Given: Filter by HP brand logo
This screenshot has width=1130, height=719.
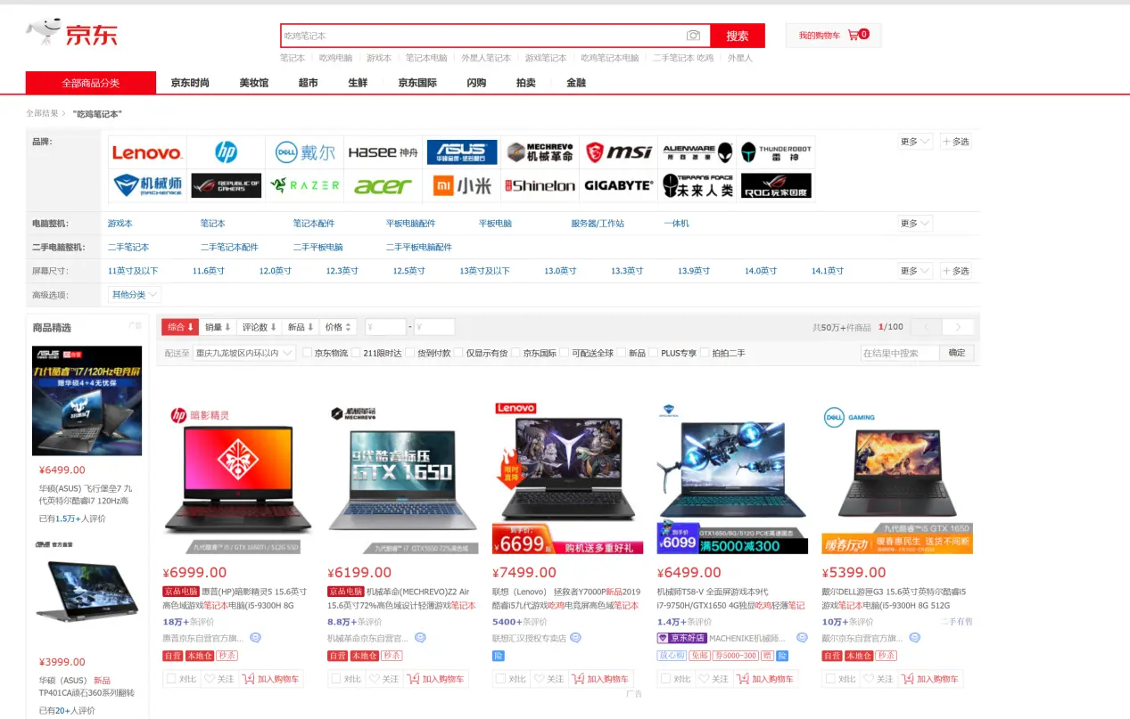Looking at the screenshot, I should (227, 152).
